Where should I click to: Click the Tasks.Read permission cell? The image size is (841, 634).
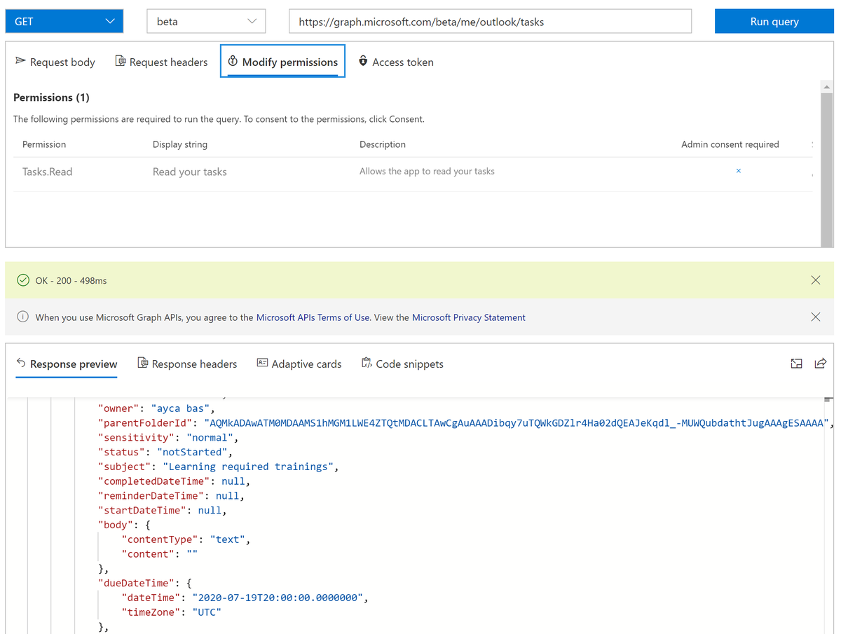click(x=47, y=172)
